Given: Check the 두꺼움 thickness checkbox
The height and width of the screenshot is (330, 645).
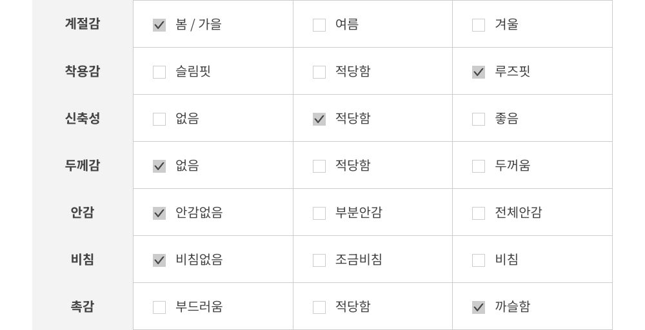Looking at the screenshot, I should click(479, 166).
